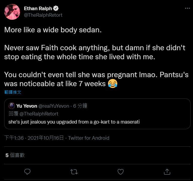The image size is (193, 181).
Task: Click the tweet timestamp 下午1:36 · 2021年10月16日
Action: tap(34, 138)
